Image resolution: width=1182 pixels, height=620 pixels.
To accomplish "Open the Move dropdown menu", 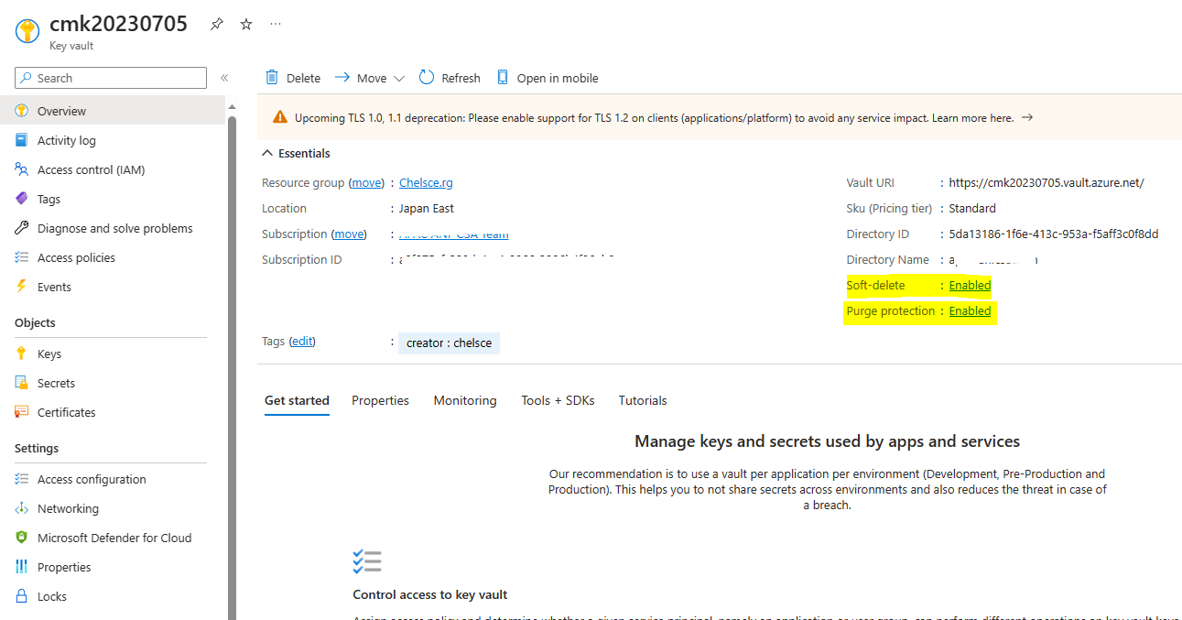I will [370, 78].
